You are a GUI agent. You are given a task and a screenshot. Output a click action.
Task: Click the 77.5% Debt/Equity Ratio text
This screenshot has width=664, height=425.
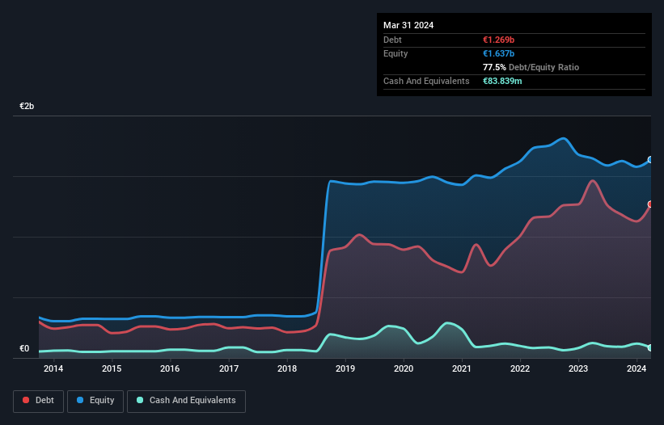coord(531,67)
